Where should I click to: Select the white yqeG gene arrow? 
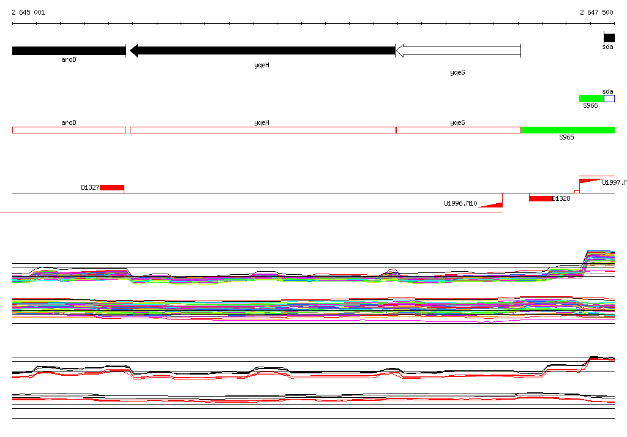[x=458, y=51]
